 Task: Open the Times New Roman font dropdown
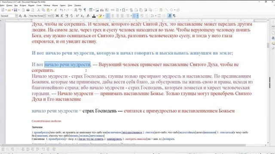45,16
